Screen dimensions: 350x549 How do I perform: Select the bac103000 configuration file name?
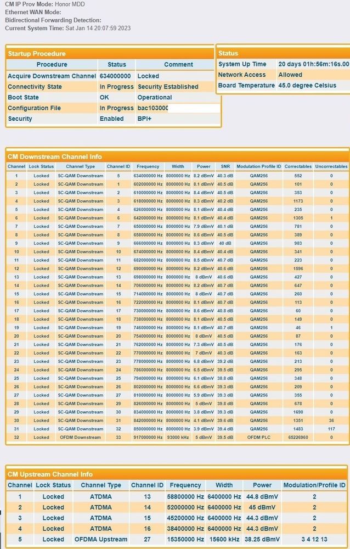(x=153, y=108)
